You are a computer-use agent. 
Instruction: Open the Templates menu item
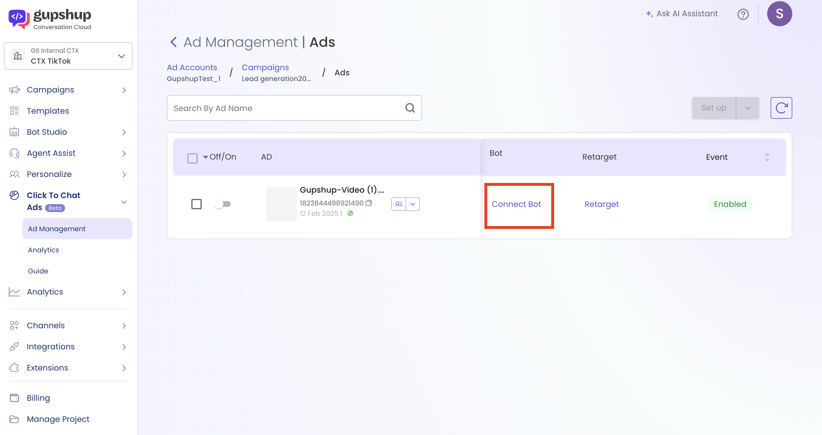coord(48,111)
